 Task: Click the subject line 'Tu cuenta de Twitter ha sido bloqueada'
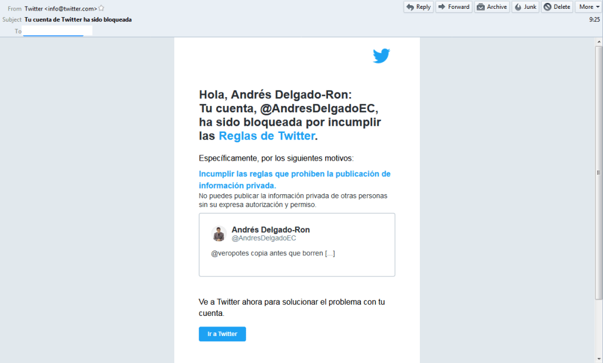78,19
